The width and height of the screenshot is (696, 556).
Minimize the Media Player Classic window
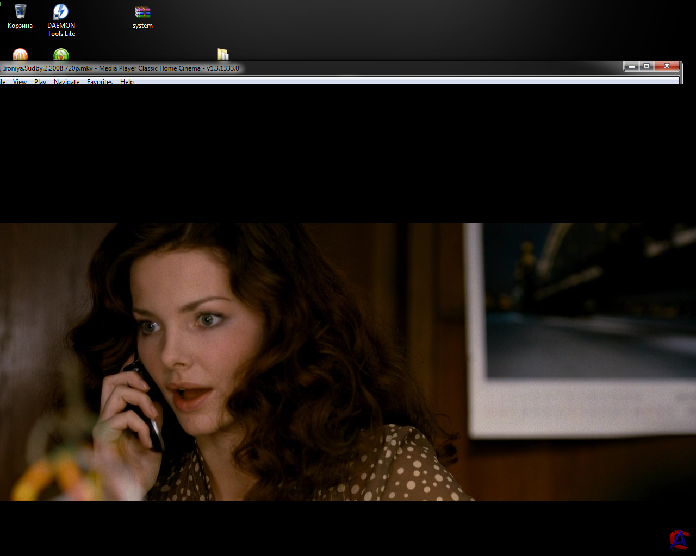pos(631,66)
